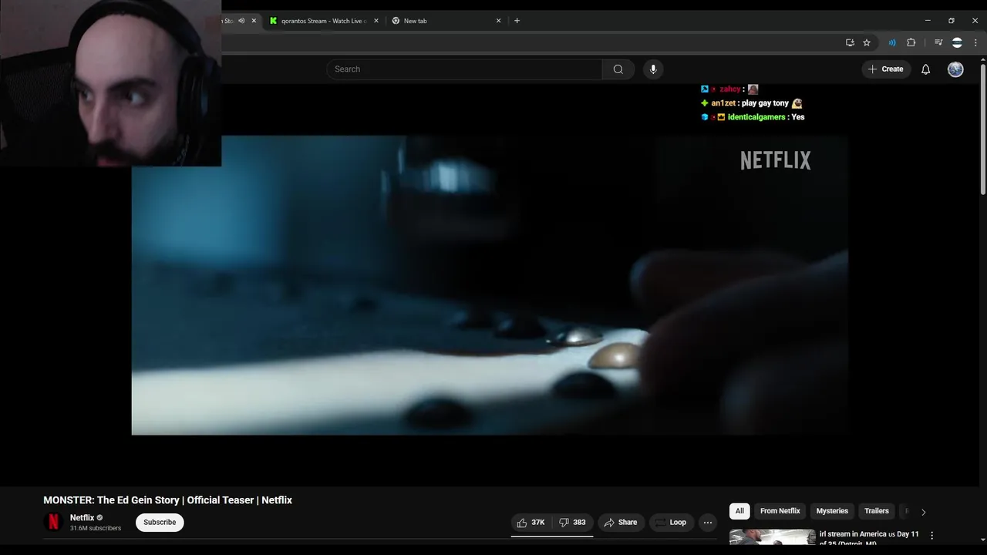The height and width of the screenshot is (555, 987).
Task: Click the NETFLIX watermark in video
Action: (775, 160)
